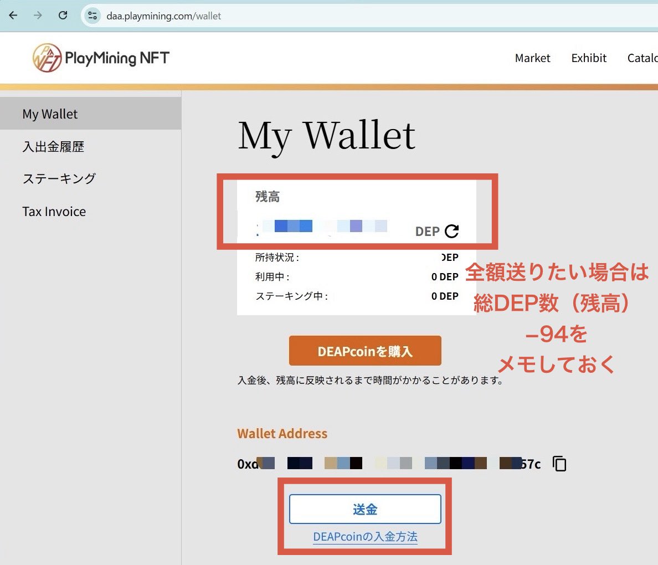Select My Wallet in the sidebar

coord(91,114)
